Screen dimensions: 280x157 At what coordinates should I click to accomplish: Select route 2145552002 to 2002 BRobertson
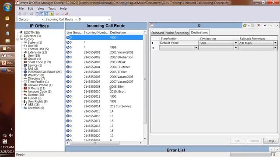coord(105,57)
